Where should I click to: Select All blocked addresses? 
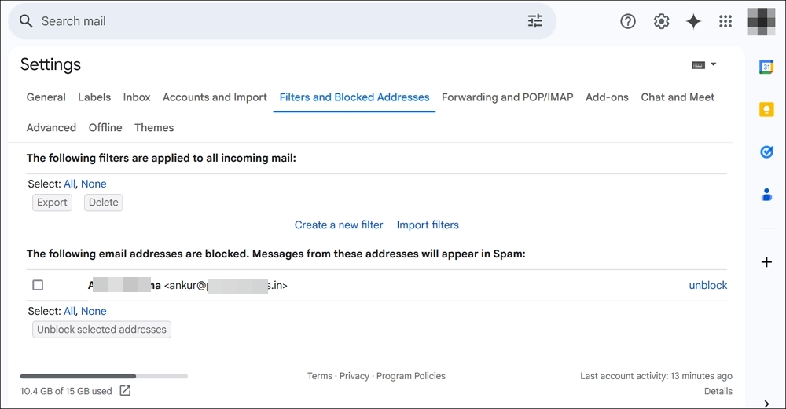(69, 311)
